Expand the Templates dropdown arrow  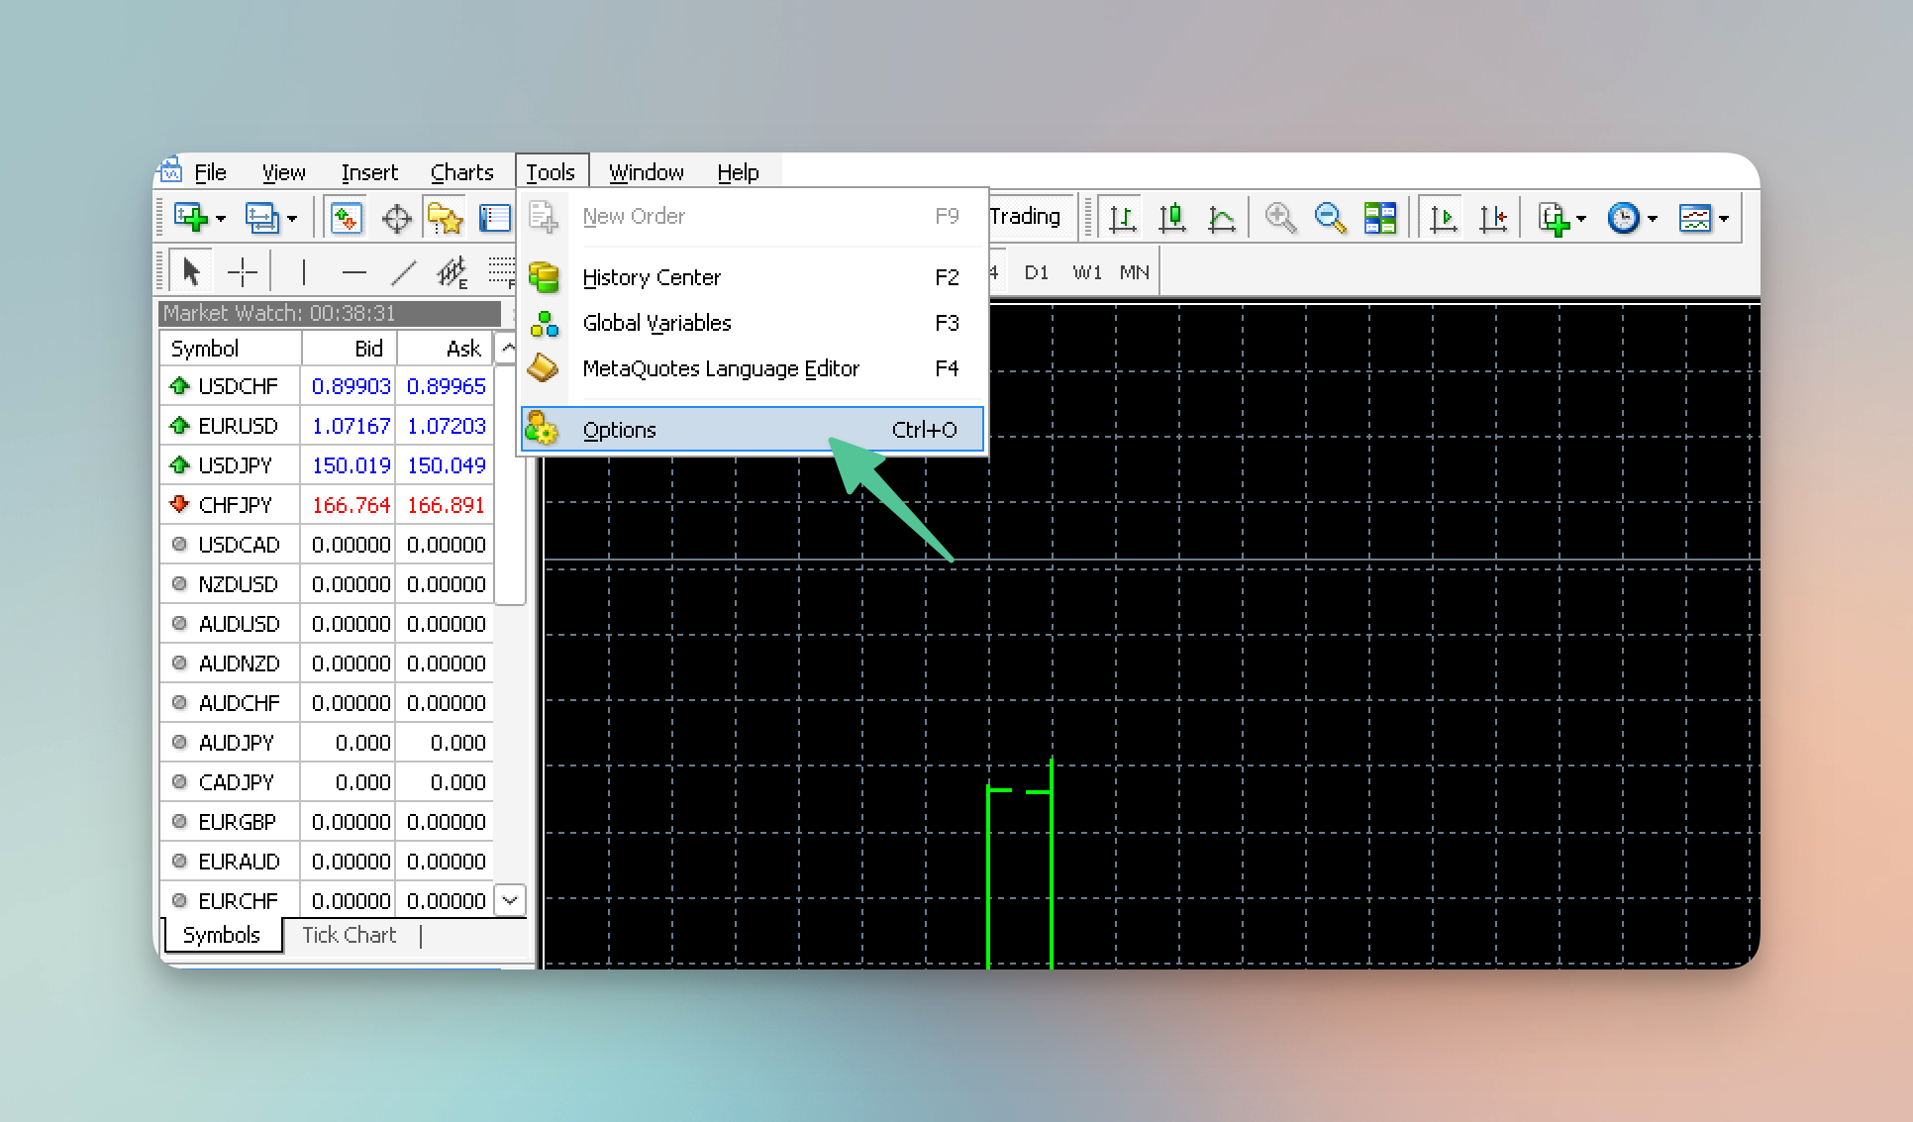click(1724, 219)
